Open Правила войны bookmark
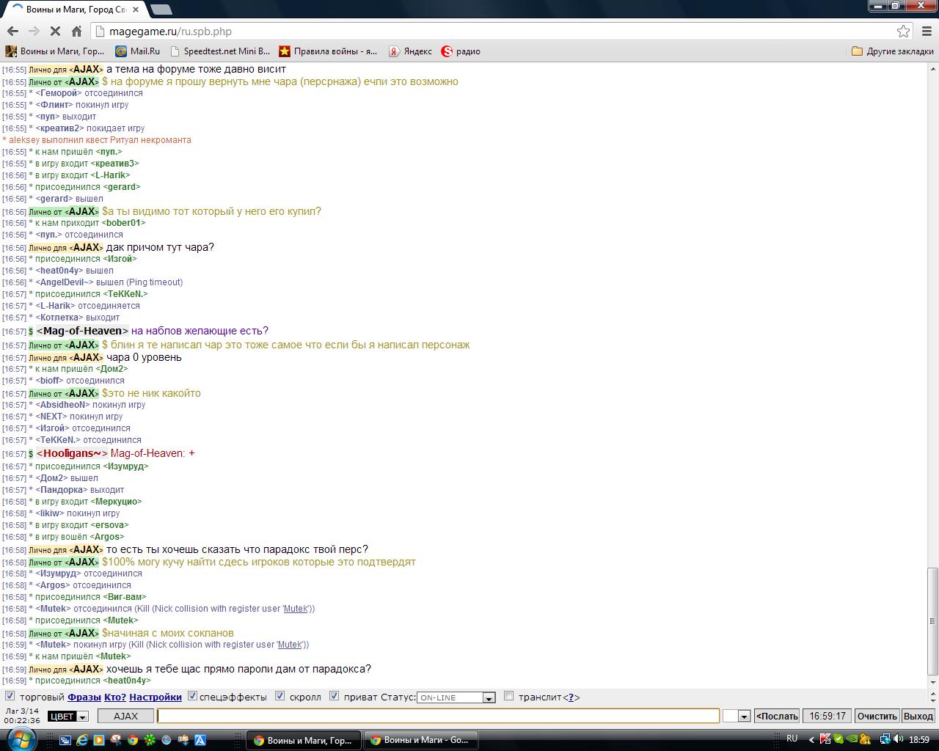This screenshot has width=939, height=751. coord(328,51)
